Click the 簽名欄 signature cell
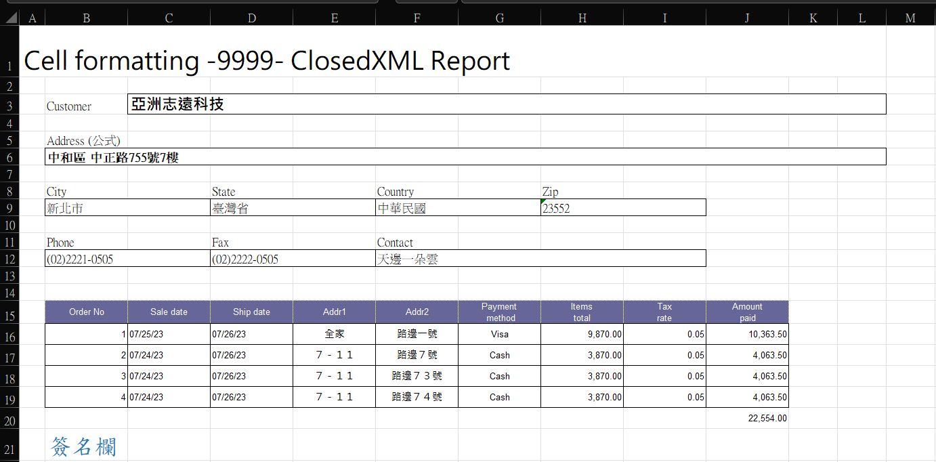936x462 pixels. click(x=84, y=446)
